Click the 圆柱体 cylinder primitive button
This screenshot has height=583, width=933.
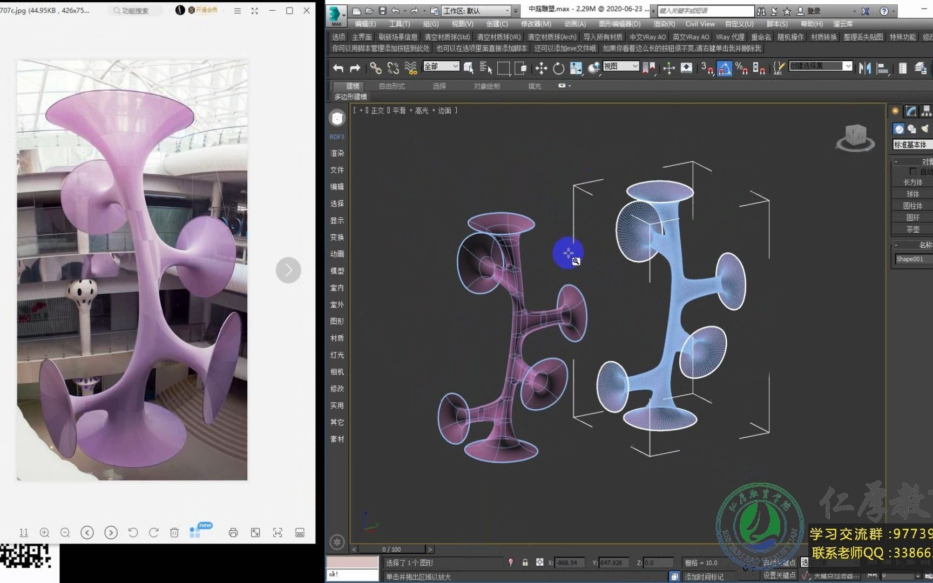(x=913, y=206)
